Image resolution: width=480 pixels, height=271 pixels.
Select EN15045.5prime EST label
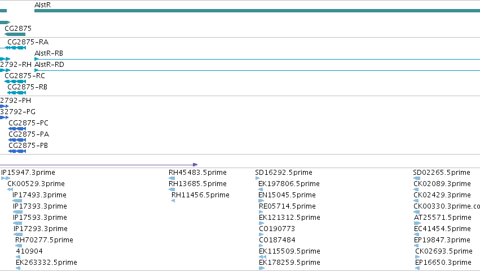point(288,195)
